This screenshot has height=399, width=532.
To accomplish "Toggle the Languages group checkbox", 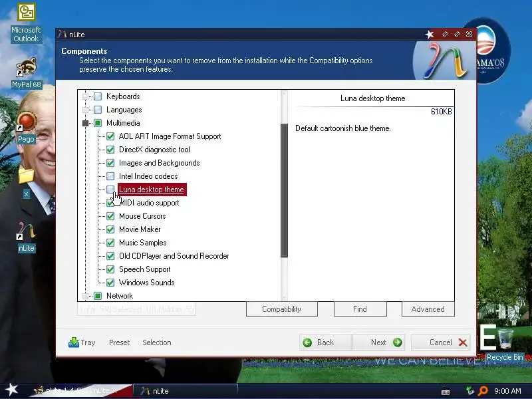I will tap(98, 110).
